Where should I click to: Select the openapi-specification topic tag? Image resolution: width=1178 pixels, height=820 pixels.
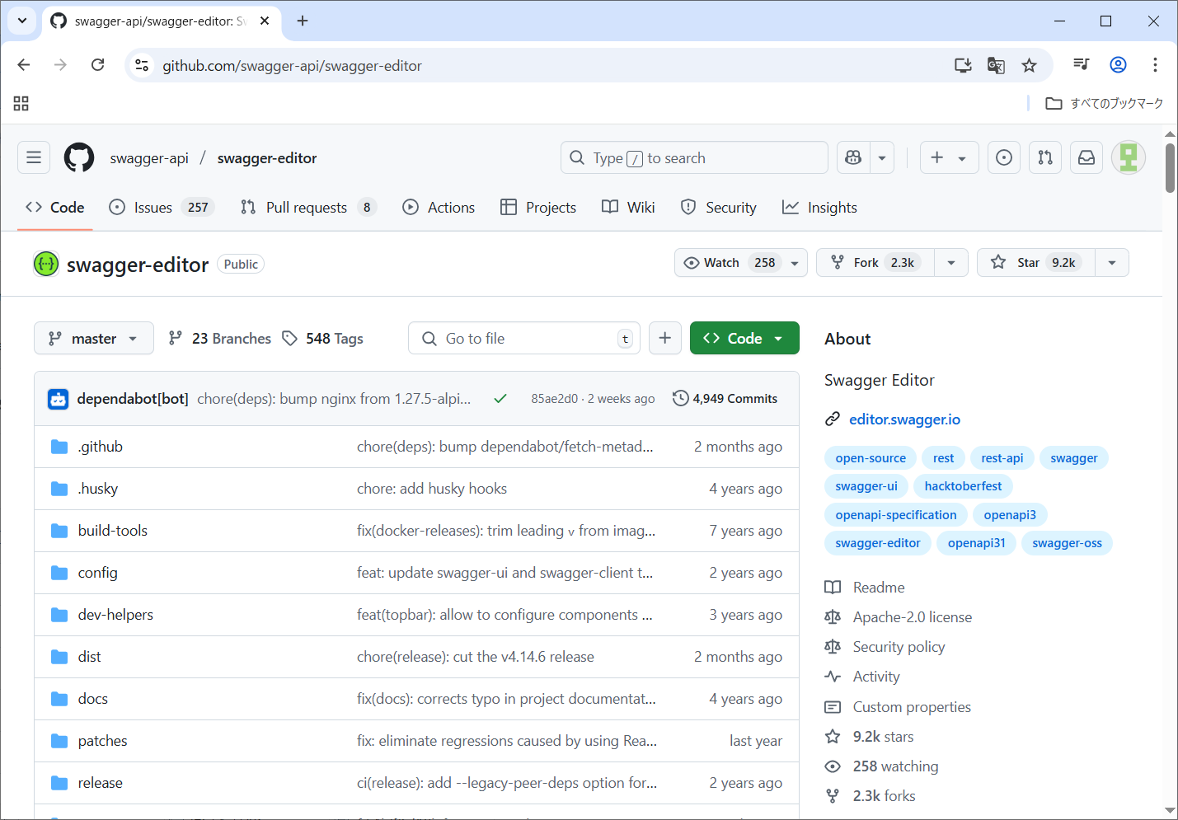(x=895, y=515)
